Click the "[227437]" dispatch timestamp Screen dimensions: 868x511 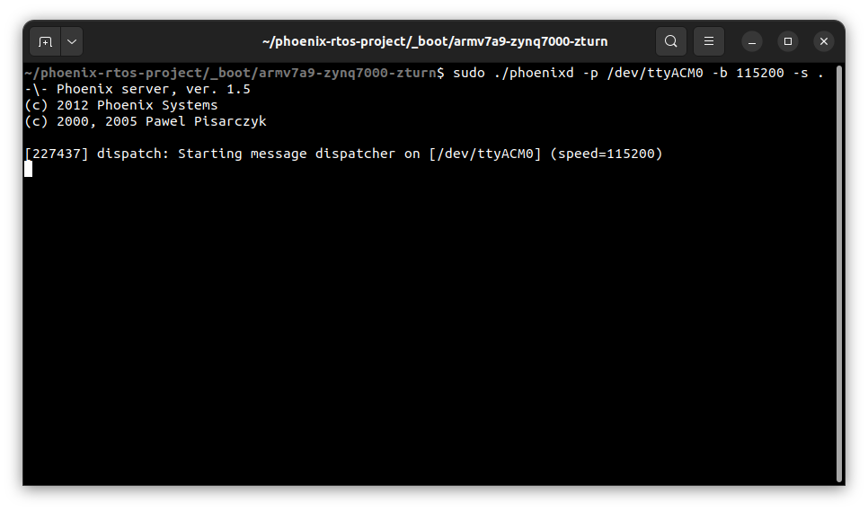tap(57, 154)
